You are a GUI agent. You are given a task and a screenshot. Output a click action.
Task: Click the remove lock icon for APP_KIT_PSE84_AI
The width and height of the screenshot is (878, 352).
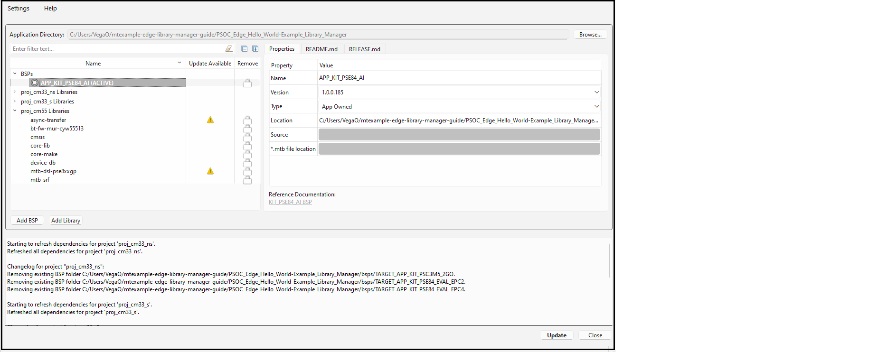[x=247, y=83]
